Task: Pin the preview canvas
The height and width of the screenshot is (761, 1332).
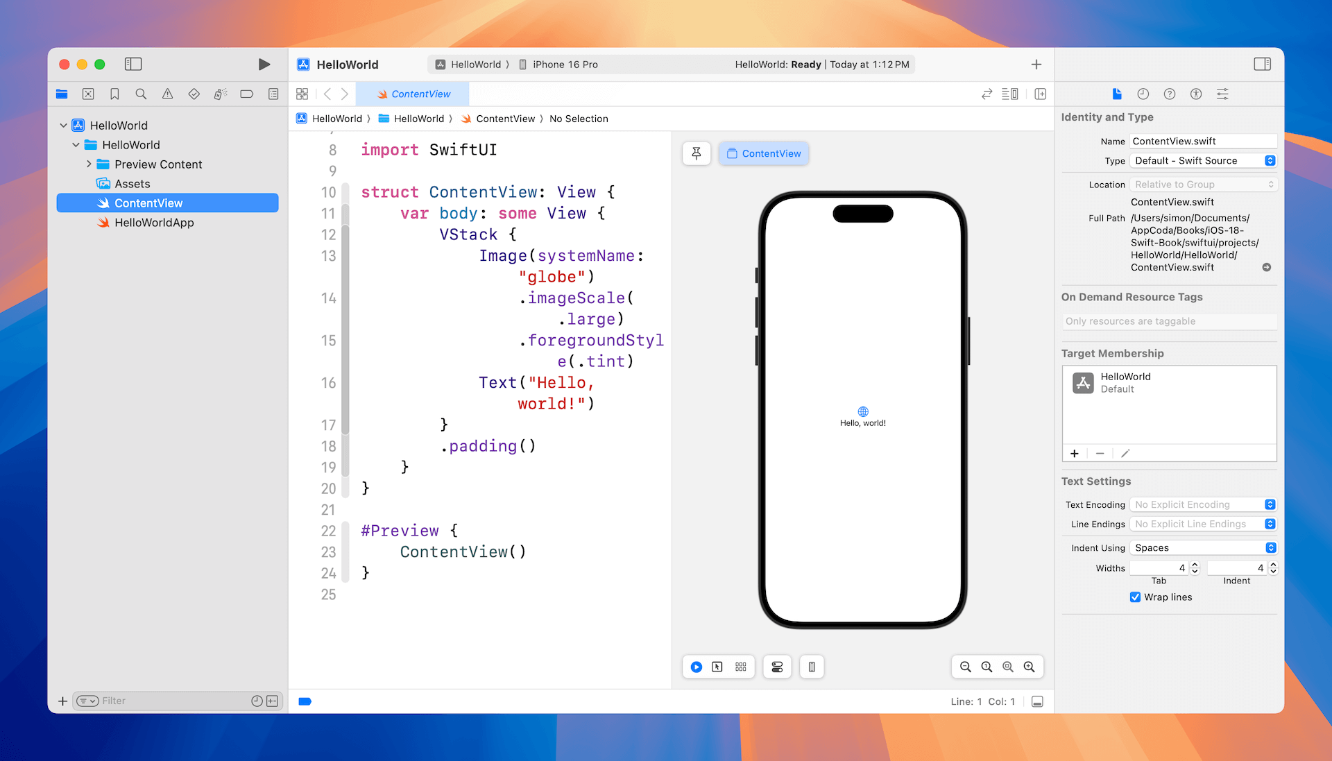Action: 697,153
